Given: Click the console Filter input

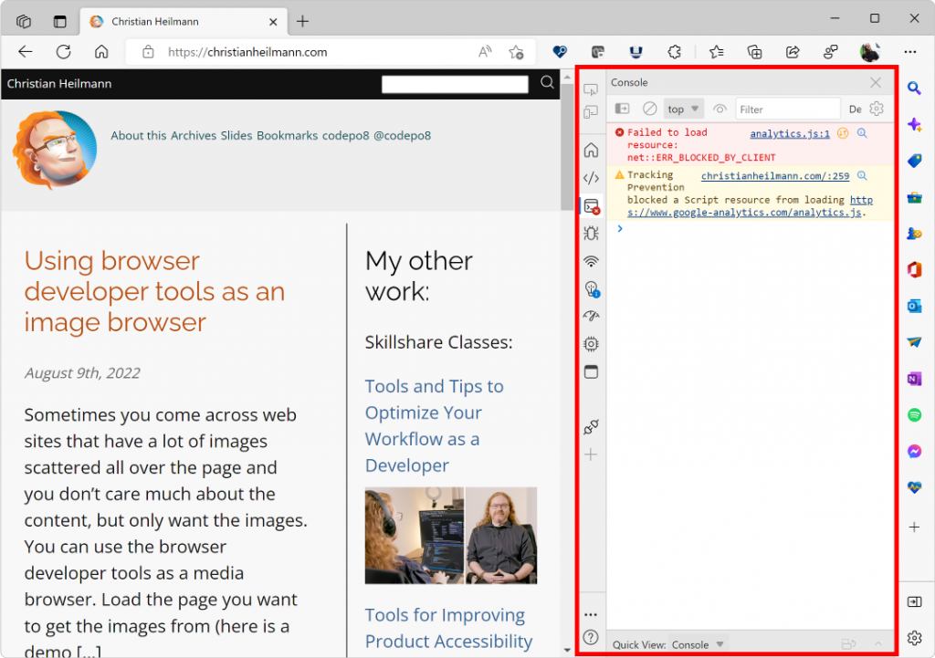Looking at the screenshot, I should click(x=788, y=110).
